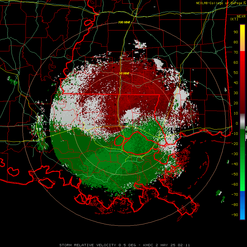
Task: Click the NEXR label above the scale
Action: (x=241, y=16)
